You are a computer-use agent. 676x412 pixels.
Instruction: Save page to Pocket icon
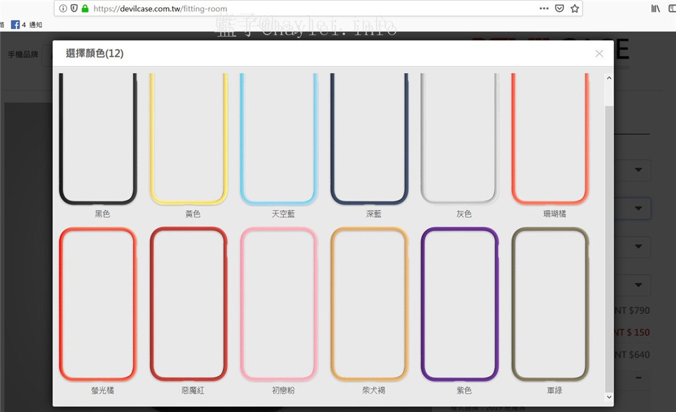point(559,9)
